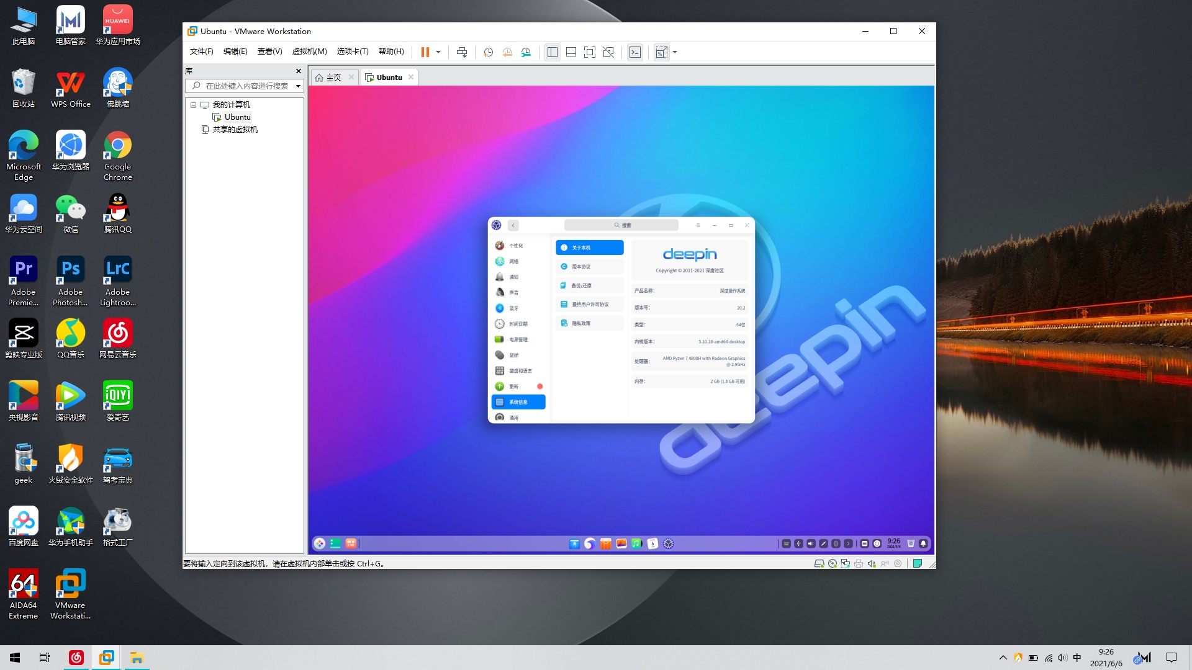
Task: Open the console view toolbar icon
Action: (x=635, y=52)
